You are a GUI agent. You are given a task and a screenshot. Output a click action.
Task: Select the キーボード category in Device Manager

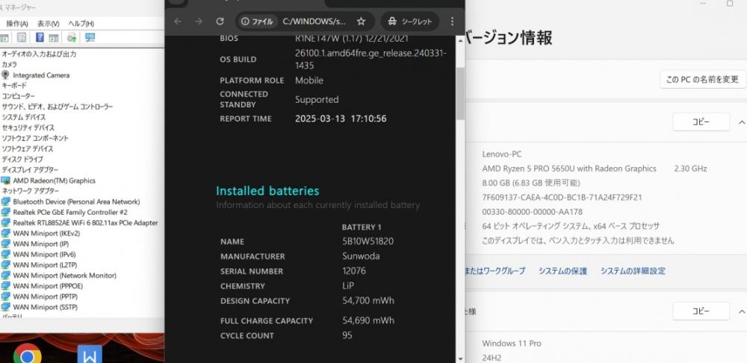pyautogui.click(x=14, y=86)
